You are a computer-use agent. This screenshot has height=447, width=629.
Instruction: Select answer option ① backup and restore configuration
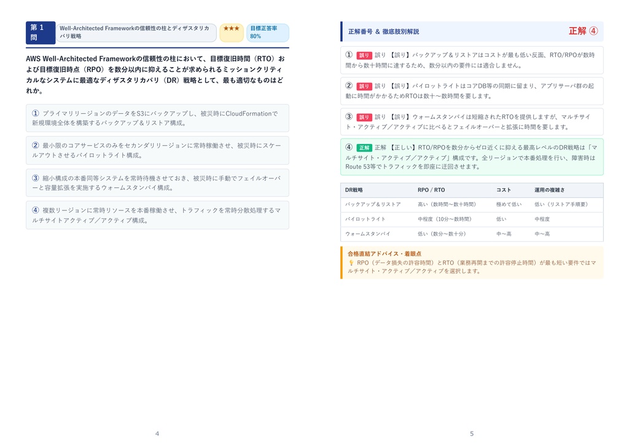click(157, 118)
